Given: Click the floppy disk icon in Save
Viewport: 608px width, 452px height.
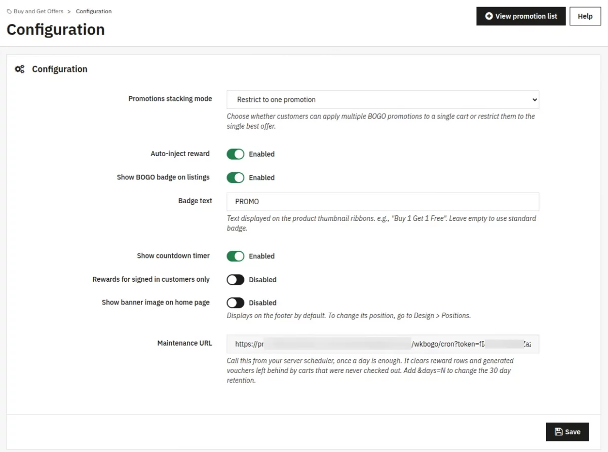Looking at the screenshot, I should 559,432.
